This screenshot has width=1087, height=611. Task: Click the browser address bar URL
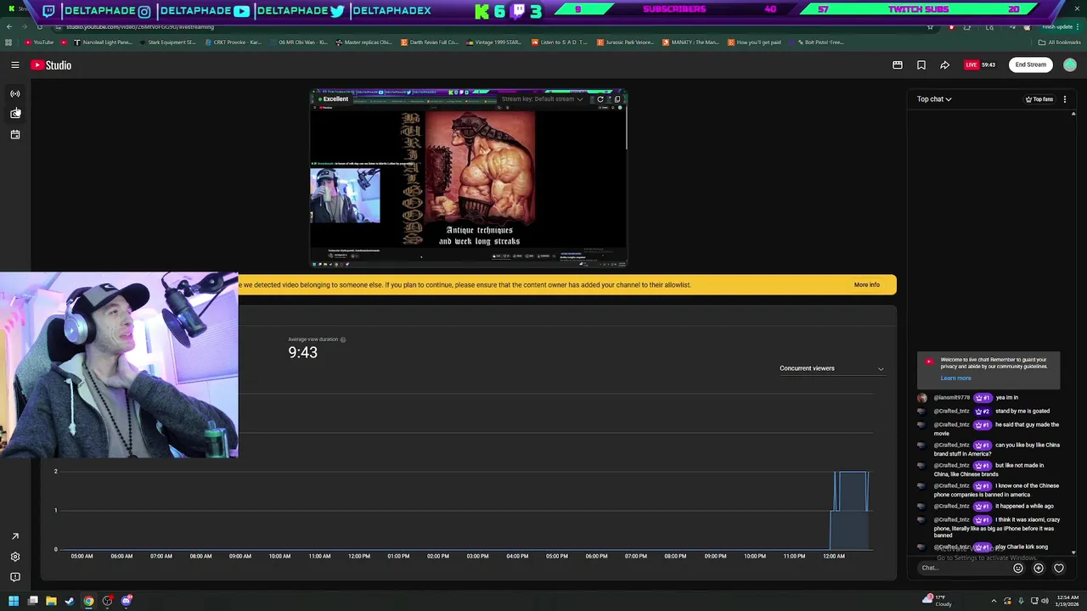[x=139, y=27]
